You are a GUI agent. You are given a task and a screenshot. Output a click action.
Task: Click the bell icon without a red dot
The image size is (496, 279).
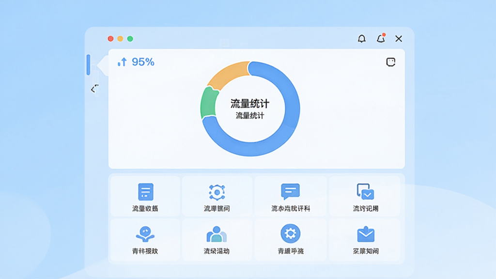(361, 39)
